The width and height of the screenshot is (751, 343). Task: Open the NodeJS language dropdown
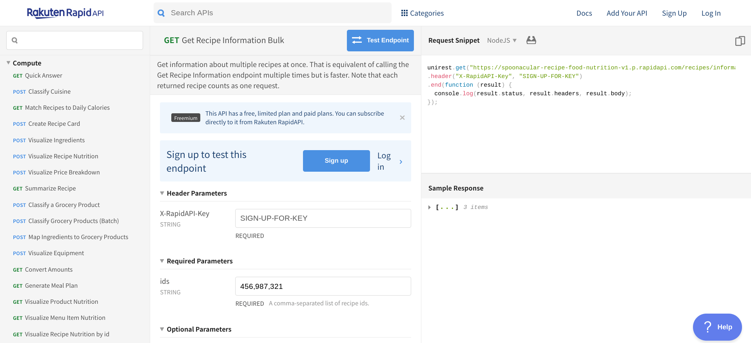[502, 40]
